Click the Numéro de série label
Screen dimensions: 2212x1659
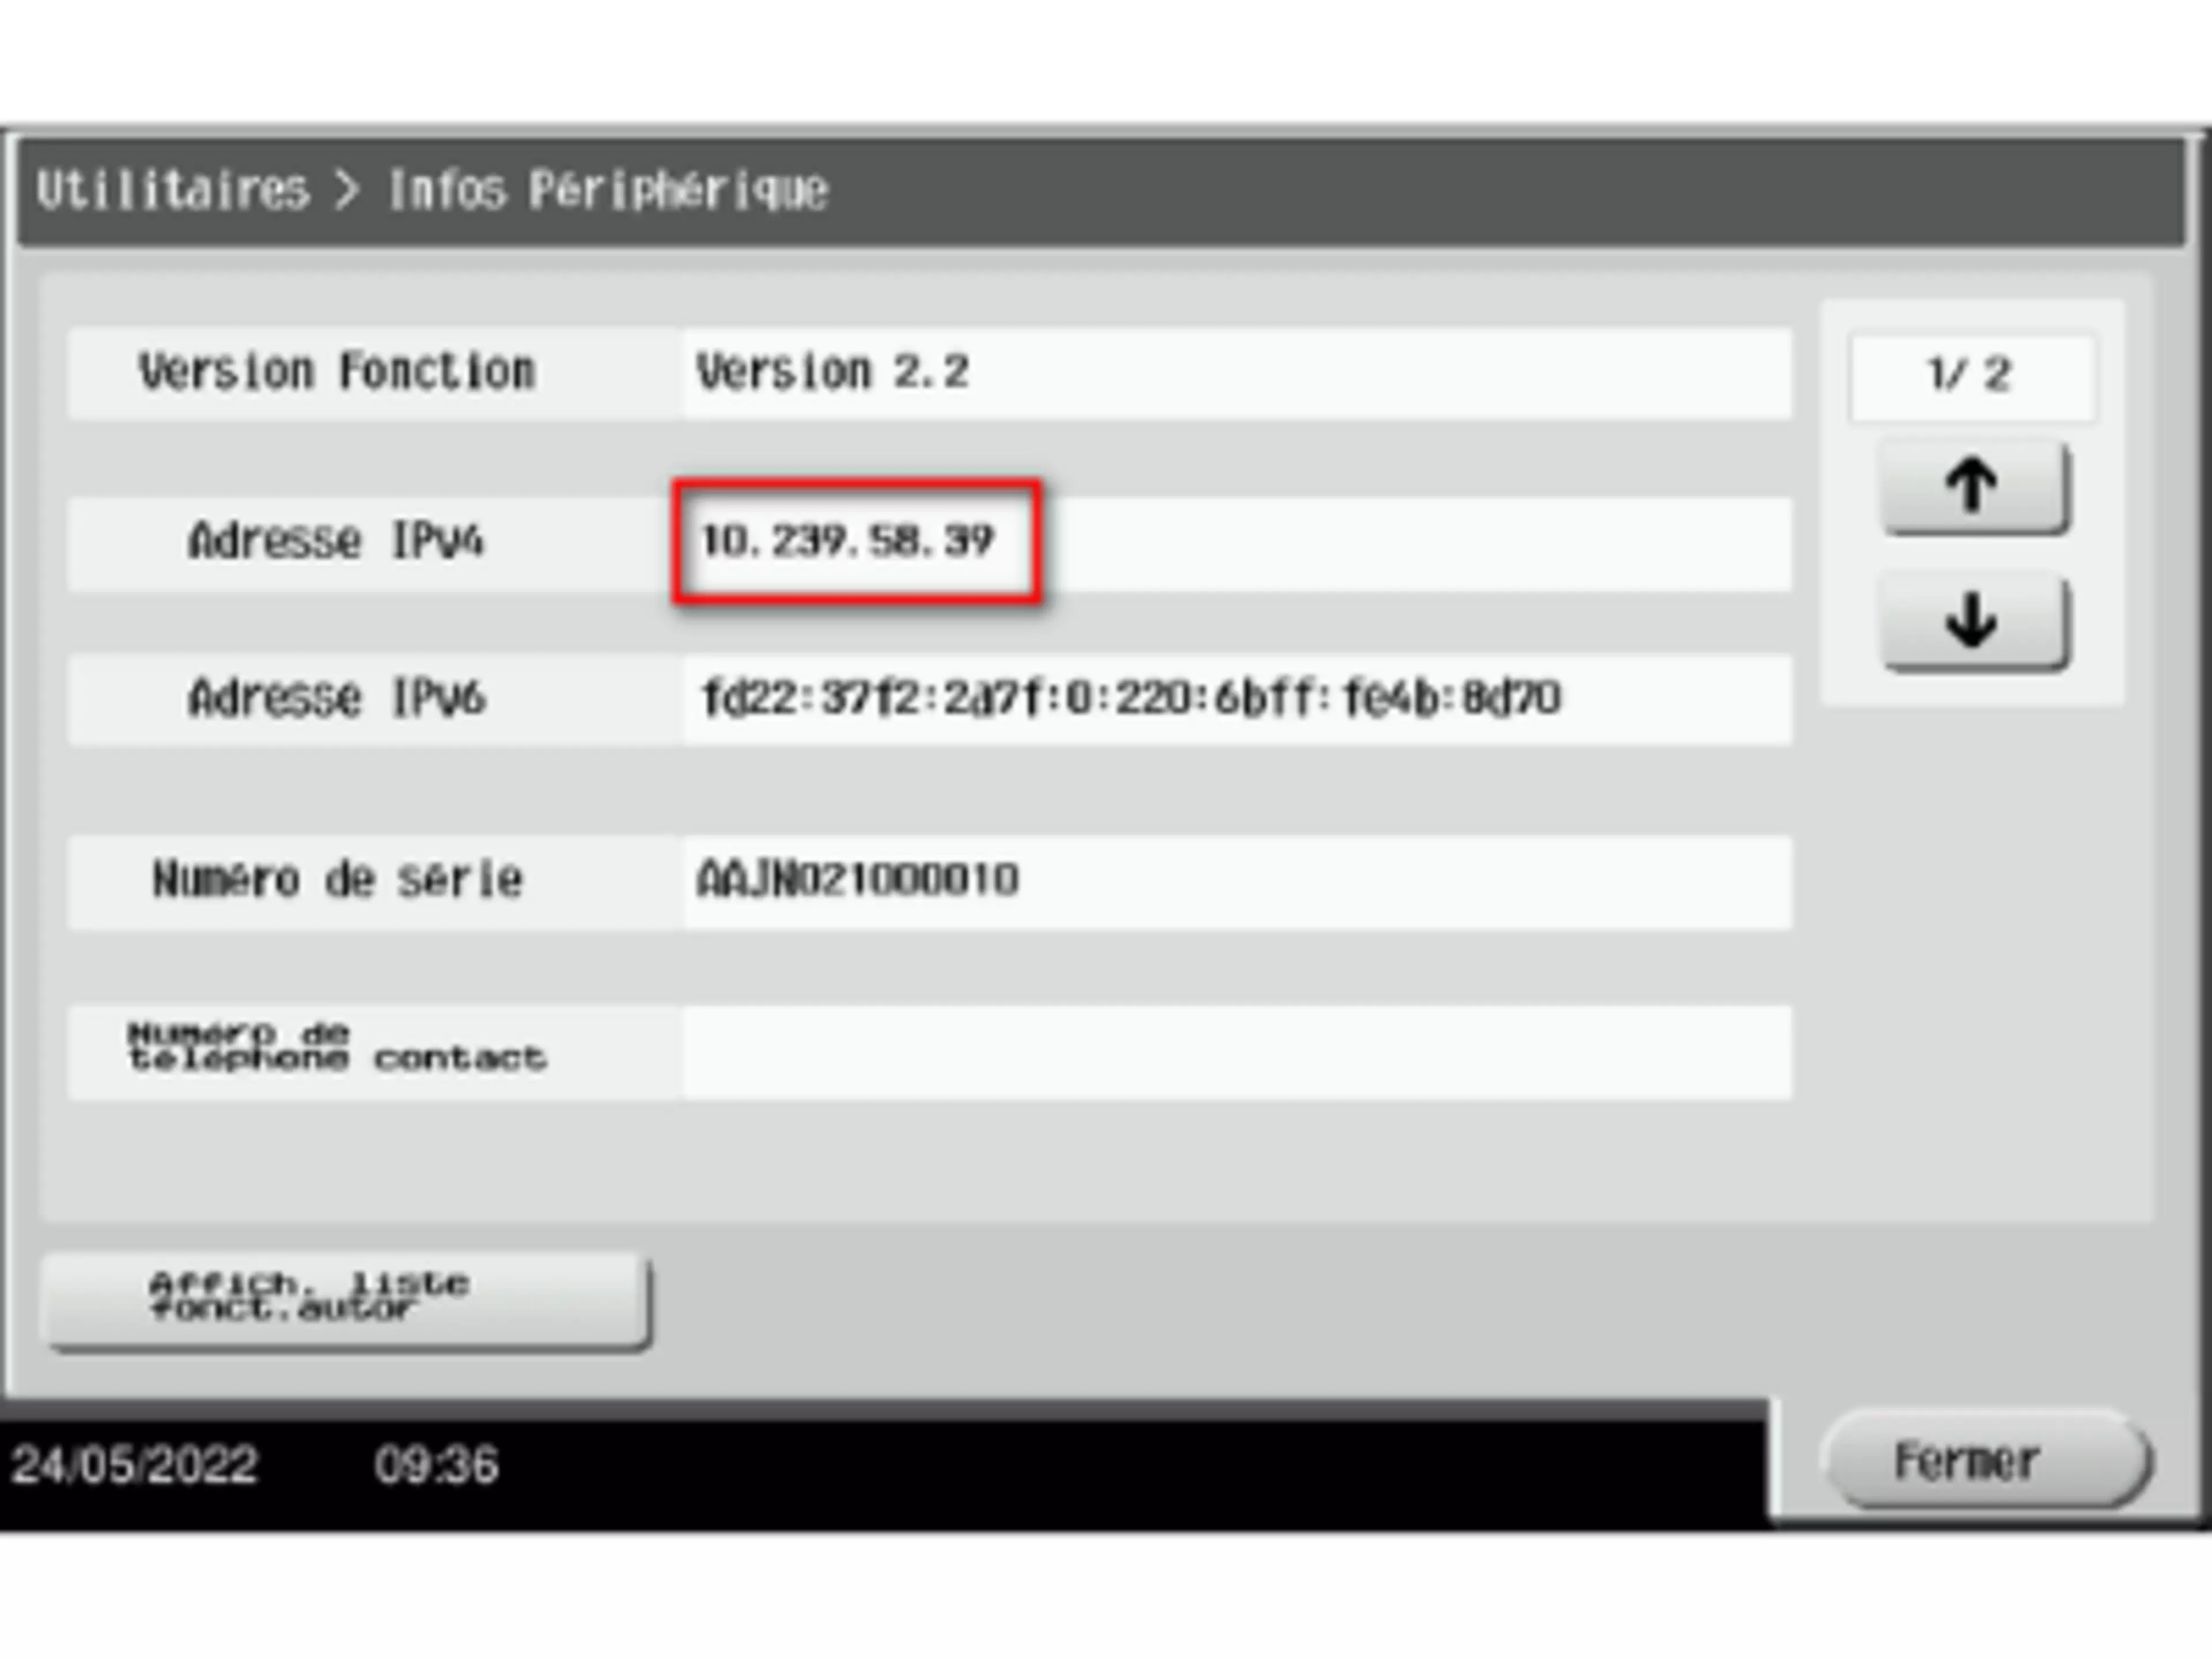336,880
